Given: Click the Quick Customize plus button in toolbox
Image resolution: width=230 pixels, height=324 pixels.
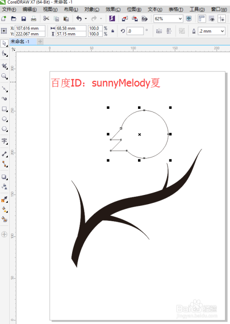Looking at the screenshot, I should click(4, 234).
